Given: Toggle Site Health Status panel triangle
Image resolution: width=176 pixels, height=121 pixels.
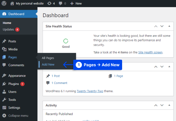Looking at the screenshot, I should pyautogui.click(x=169, y=26).
